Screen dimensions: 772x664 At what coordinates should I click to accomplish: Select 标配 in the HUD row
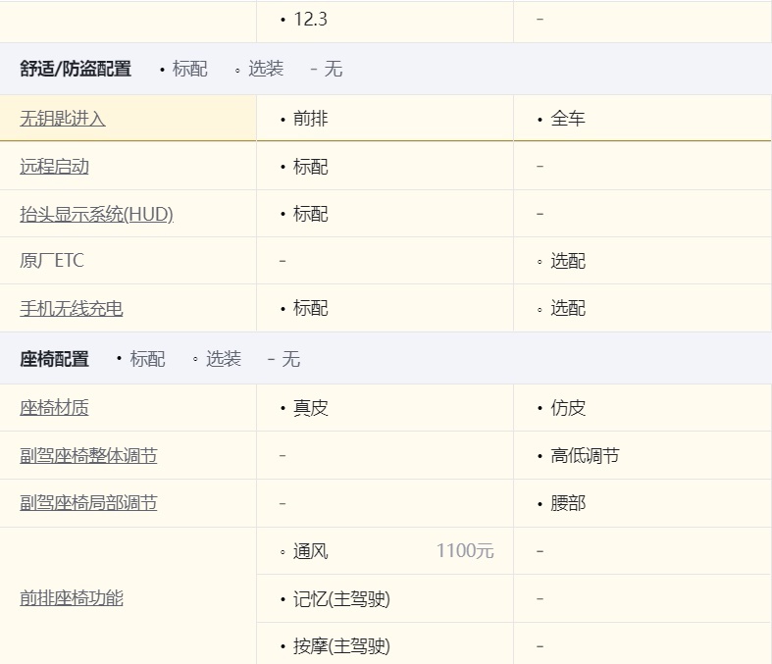click(x=310, y=214)
